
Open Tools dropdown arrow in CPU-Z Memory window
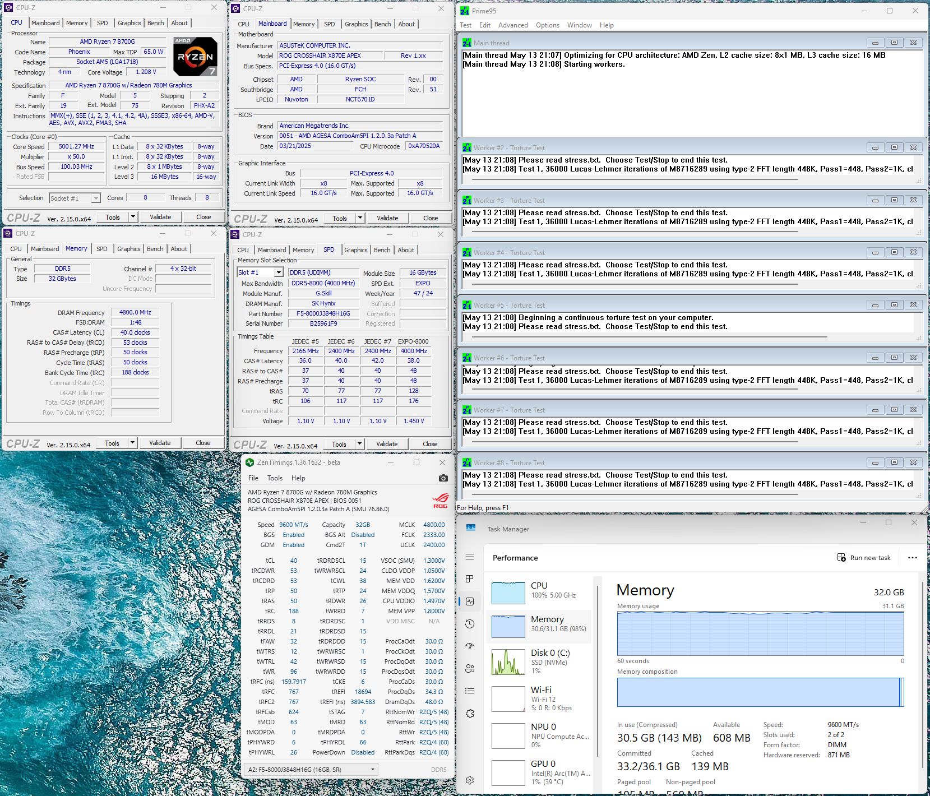132,443
